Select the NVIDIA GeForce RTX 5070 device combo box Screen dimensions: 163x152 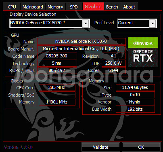pyautogui.click(x=50, y=23)
